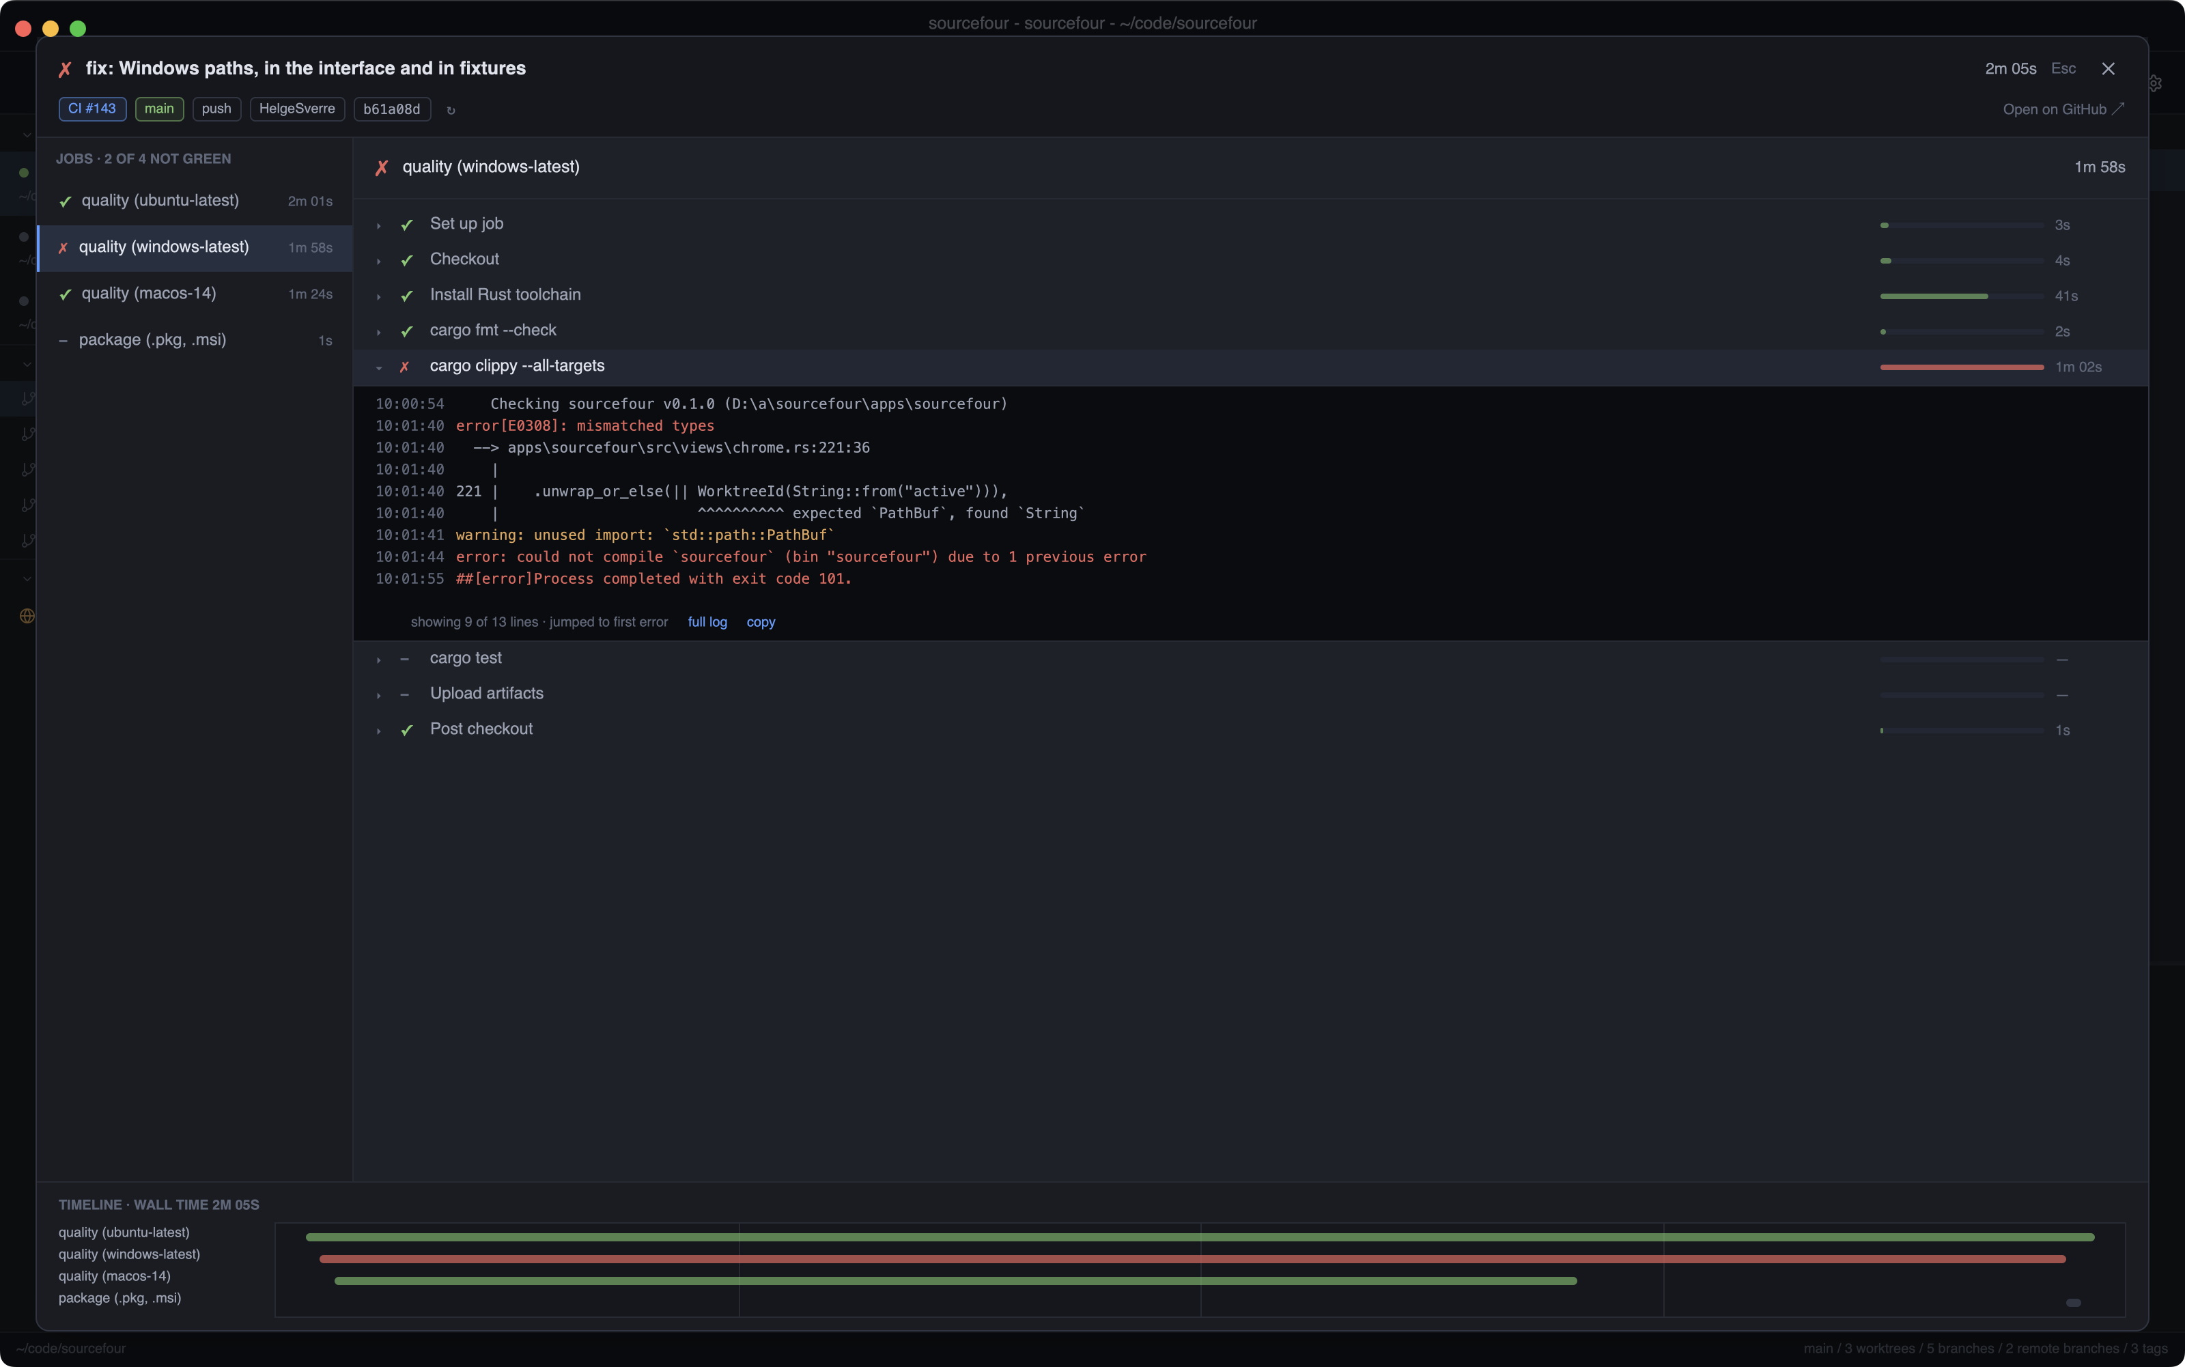Copy the clippy log output

(x=760, y=622)
